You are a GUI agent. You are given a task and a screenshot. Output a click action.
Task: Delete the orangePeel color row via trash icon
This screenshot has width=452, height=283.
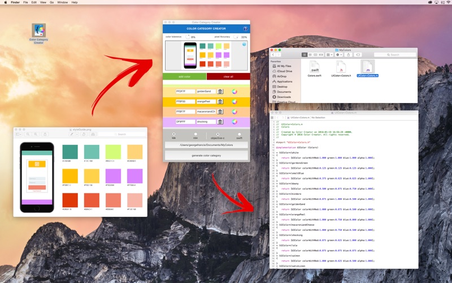220,101
